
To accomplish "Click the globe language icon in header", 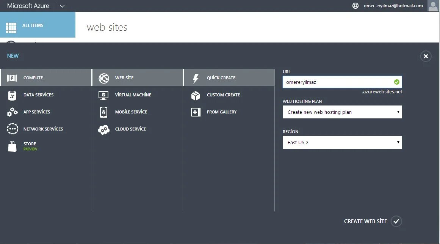I will 355,6.
